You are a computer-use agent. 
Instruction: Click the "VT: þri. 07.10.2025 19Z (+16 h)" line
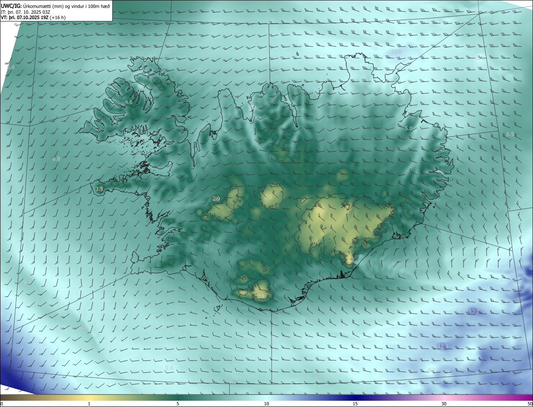[33, 17]
